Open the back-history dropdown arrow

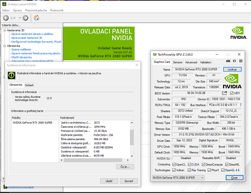(20, 18)
